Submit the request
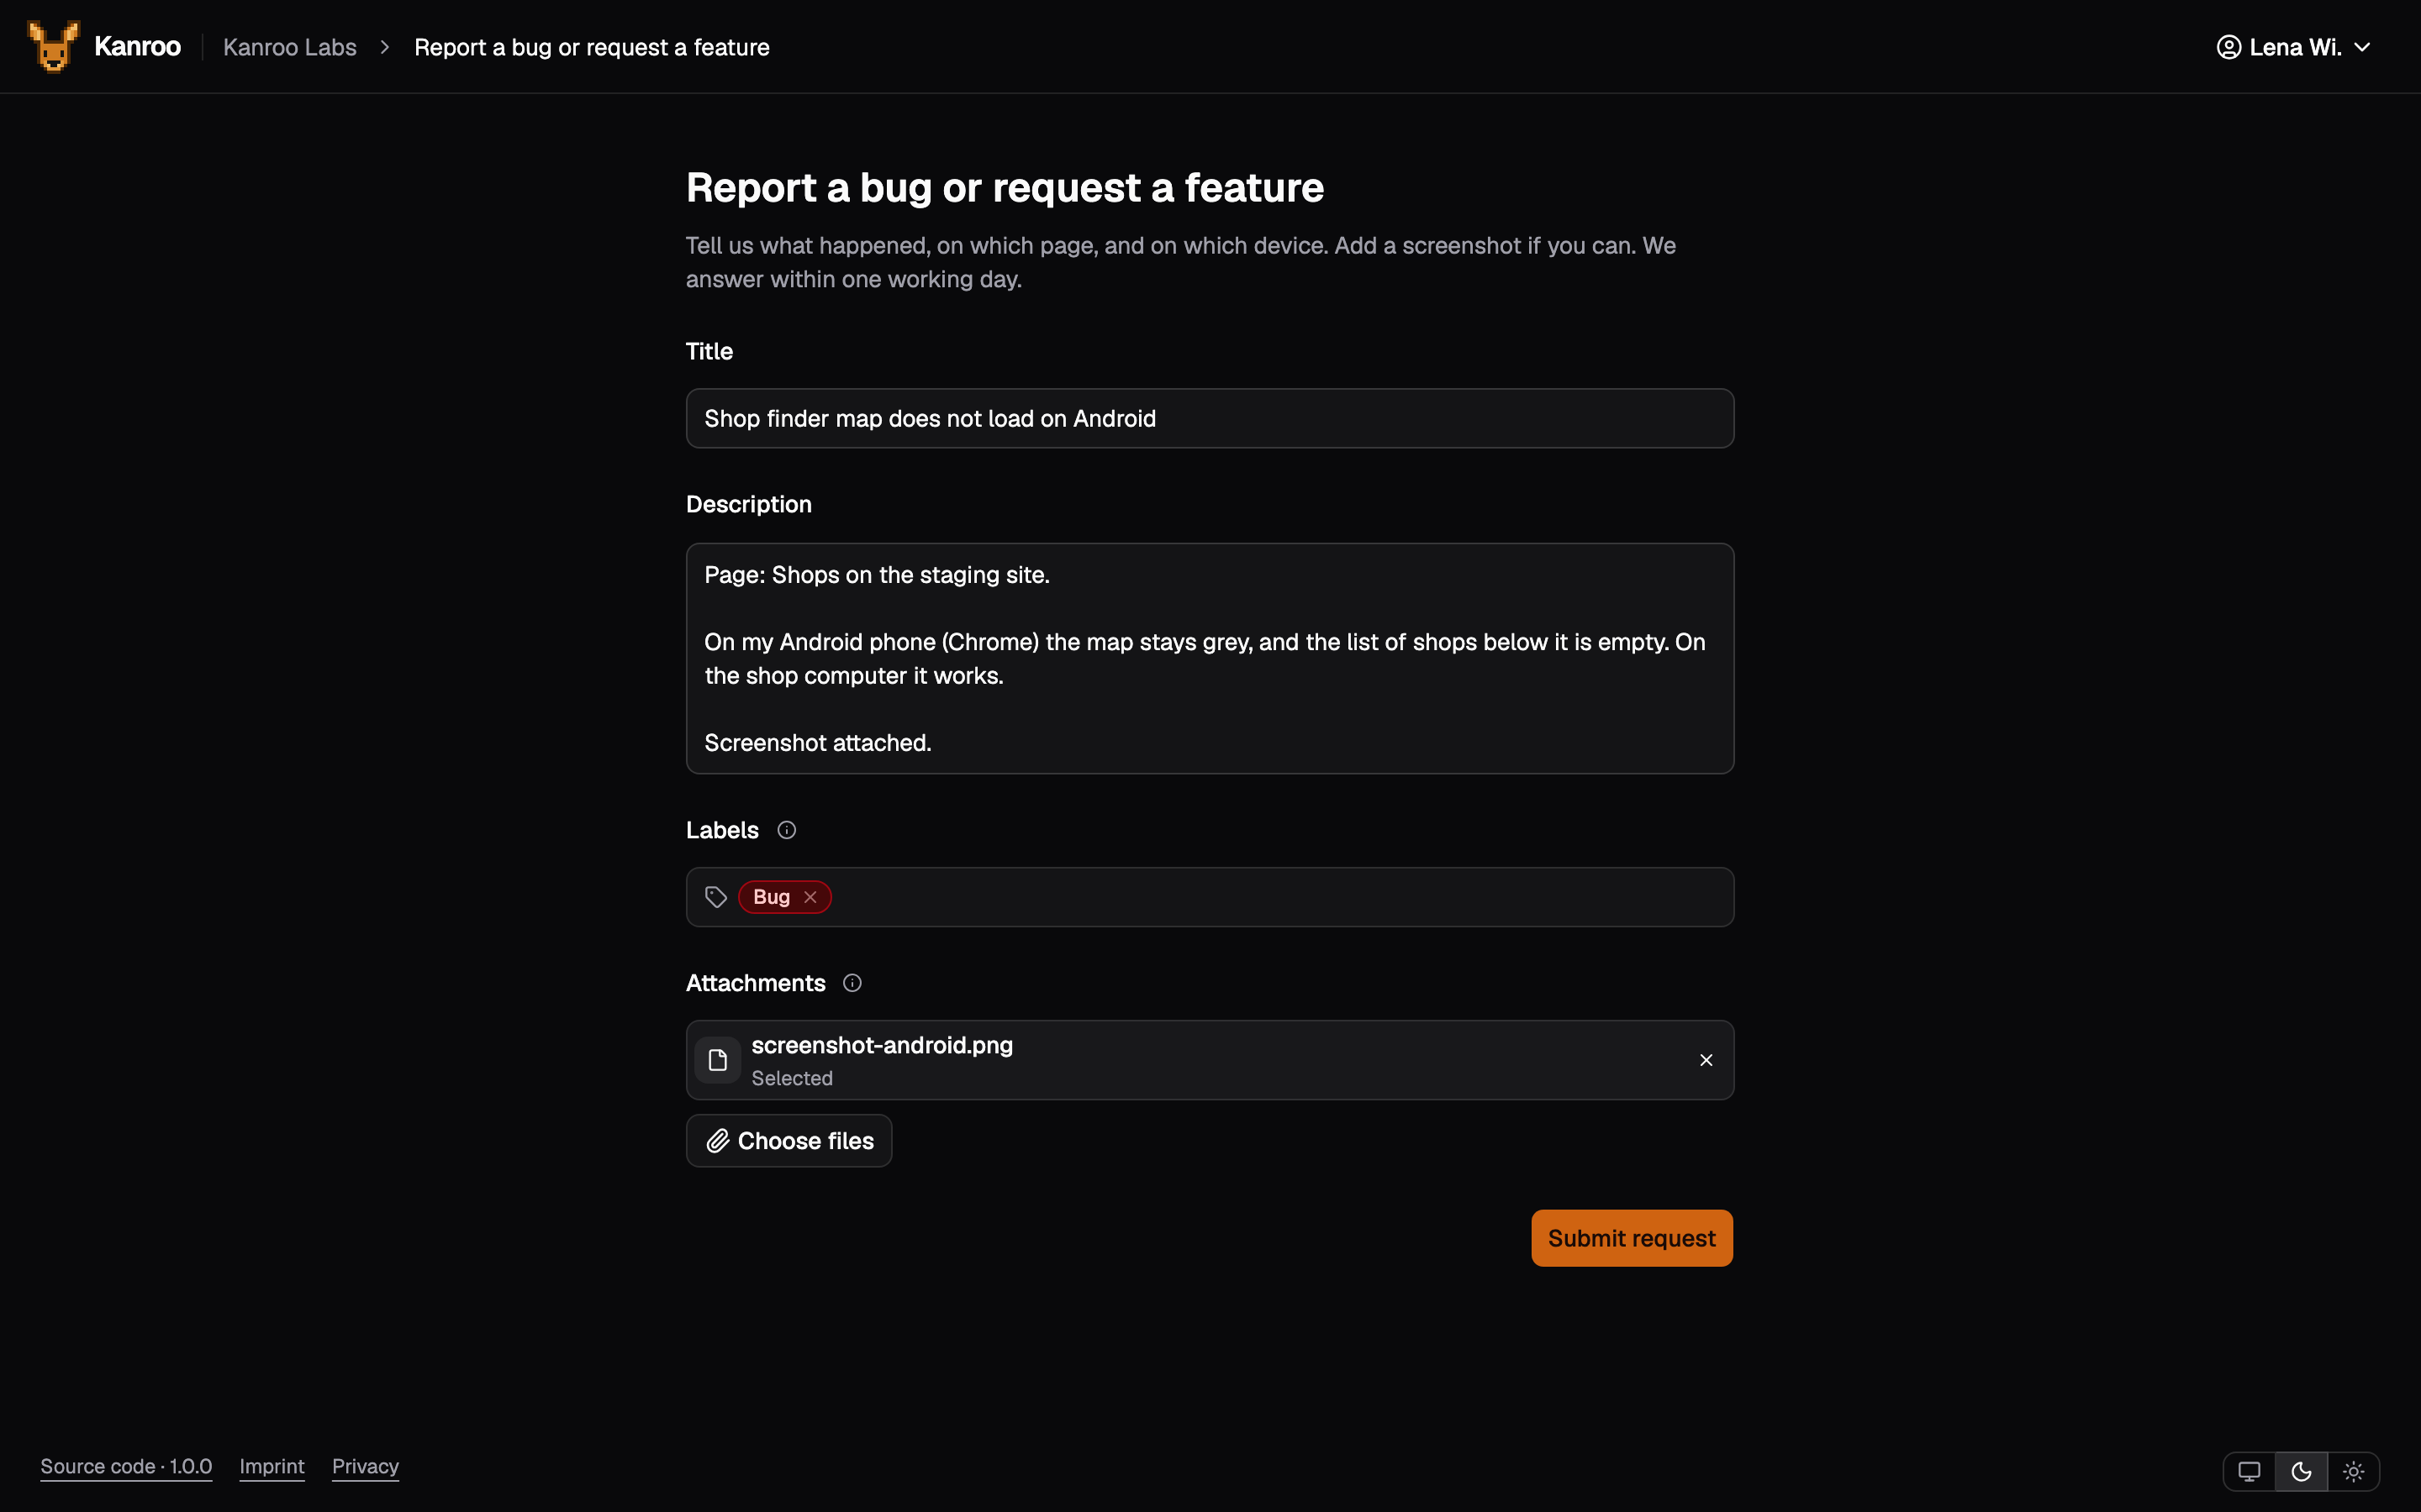The image size is (2421, 1512). pyautogui.click(x=1632, y=1238)
